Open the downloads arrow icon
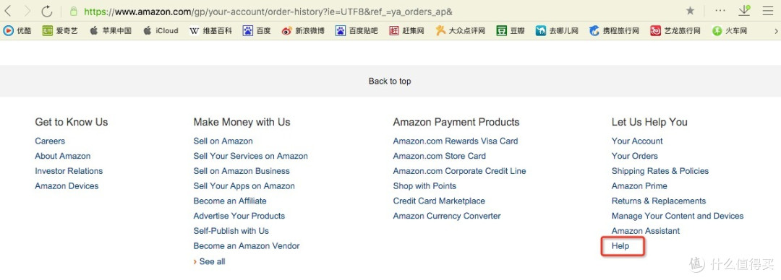The image size is (781, 280). 744,10
